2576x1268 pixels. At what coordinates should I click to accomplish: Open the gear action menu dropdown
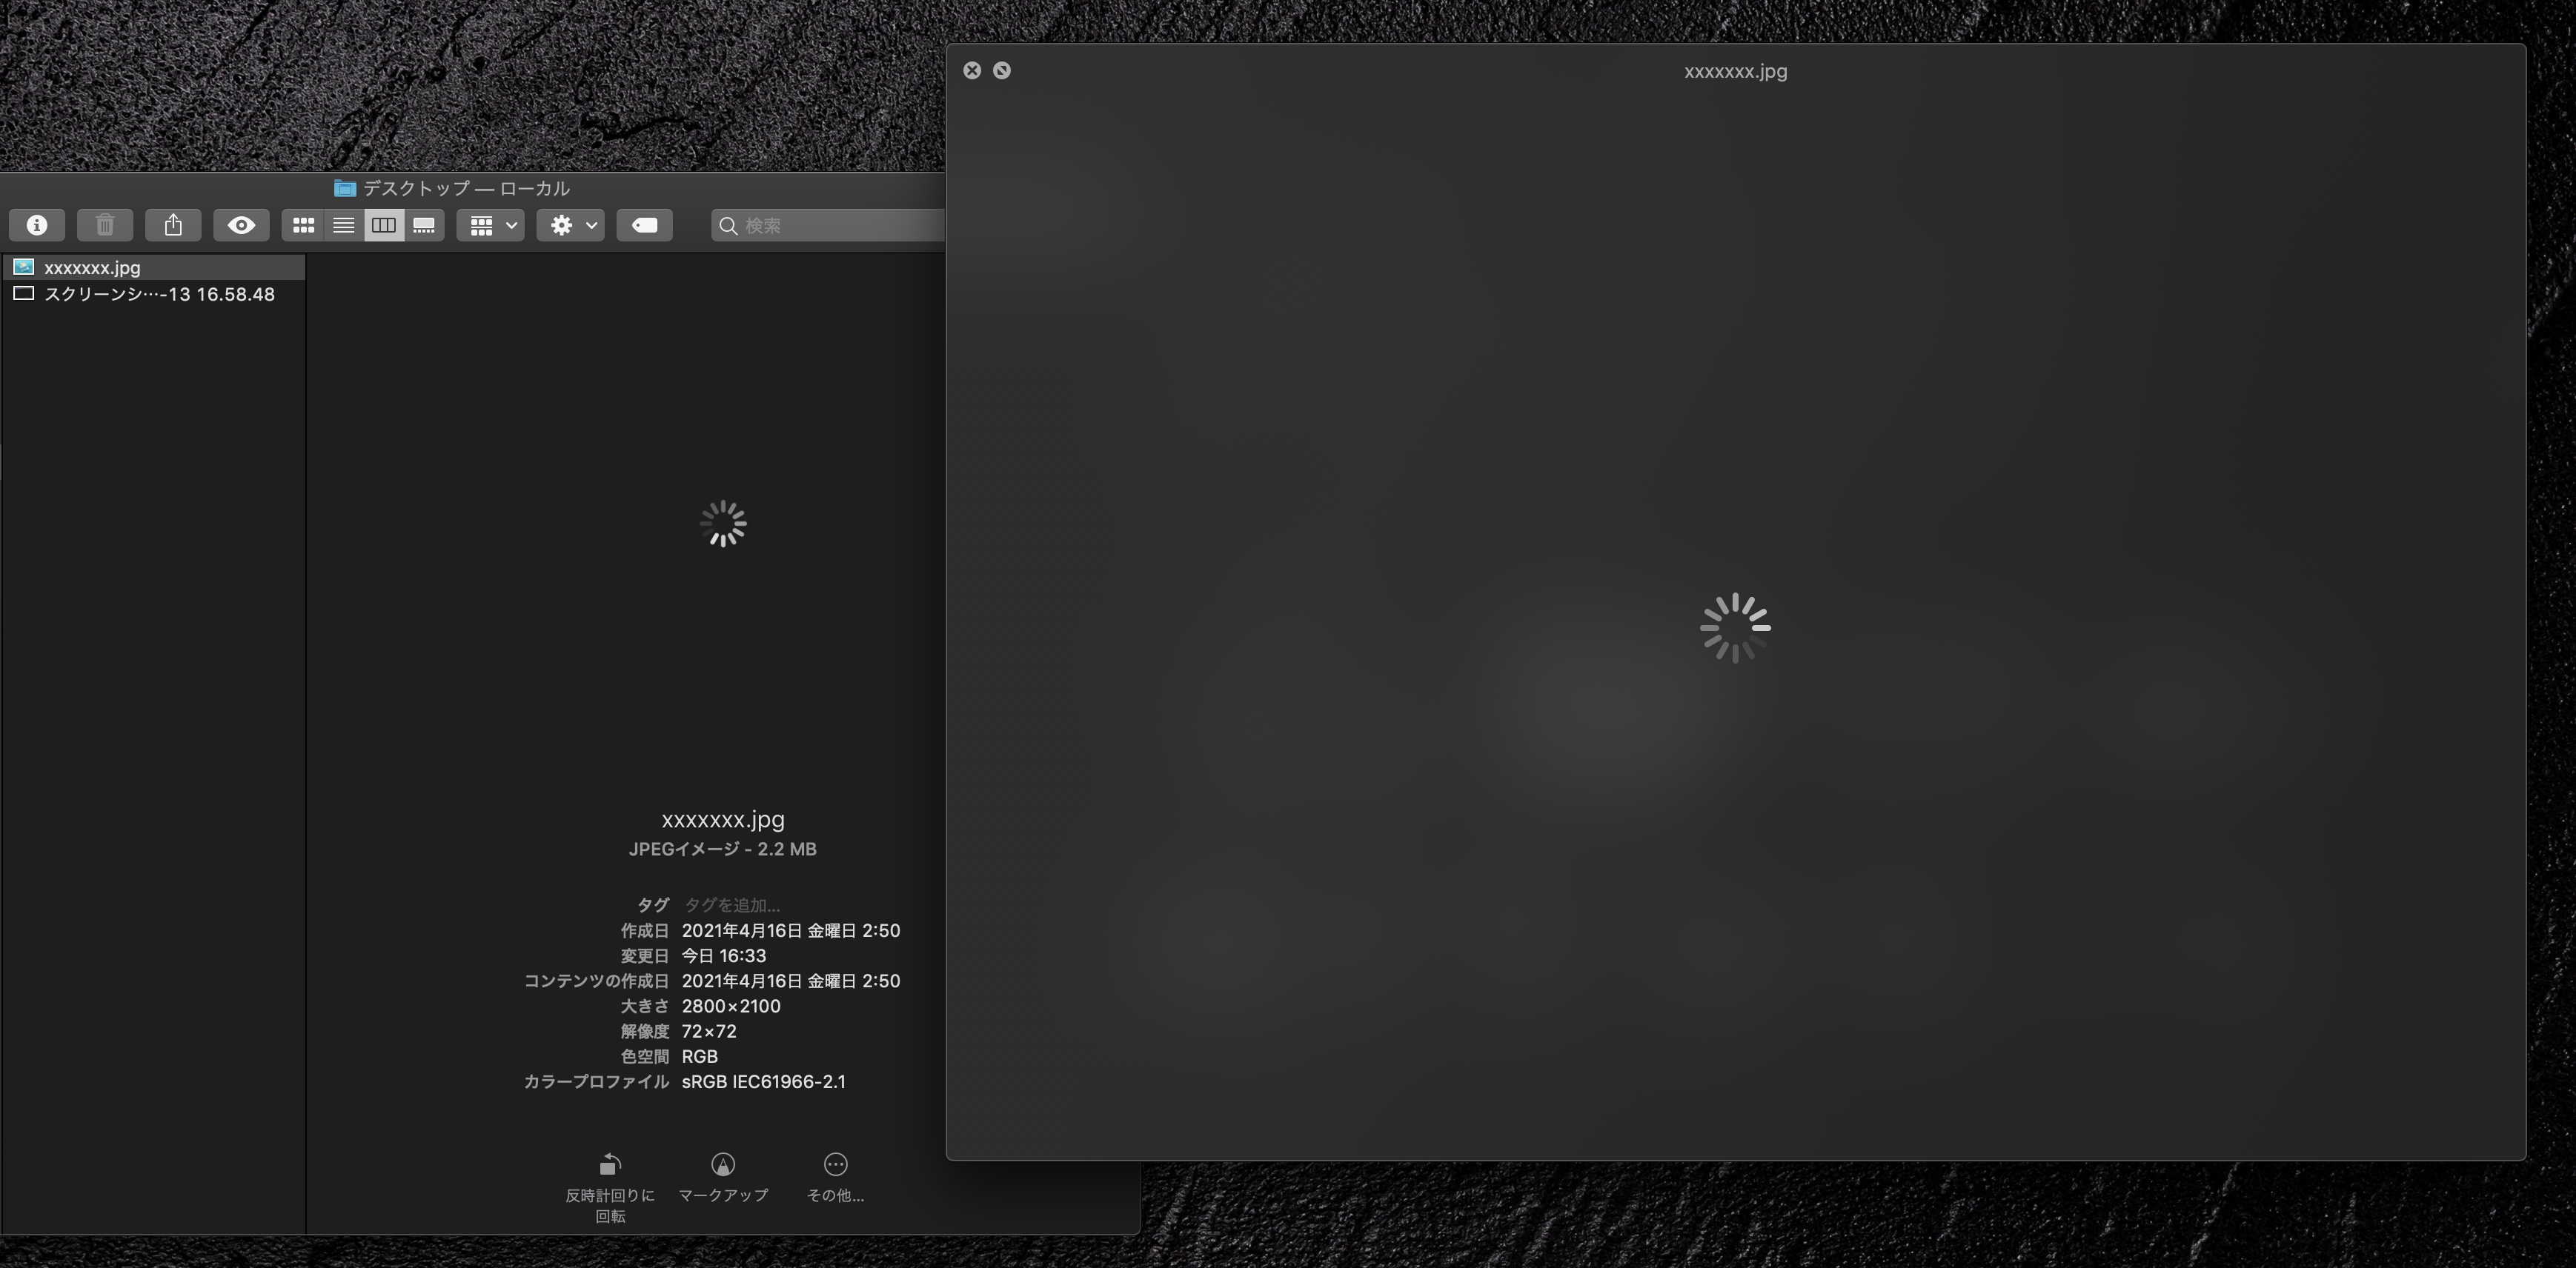[571, 225]
